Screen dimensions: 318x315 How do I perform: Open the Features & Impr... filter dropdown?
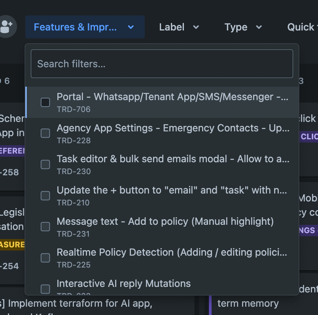tap(85, 27)
